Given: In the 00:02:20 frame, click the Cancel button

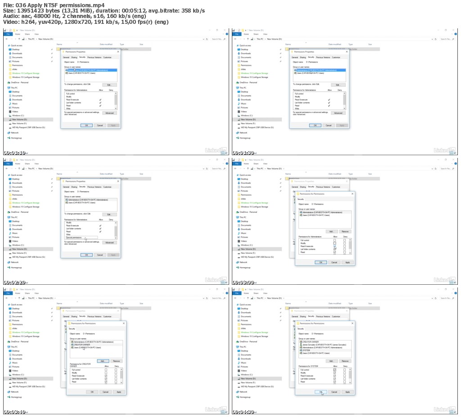Looking at the screenshot, I should (x=100, y=255).
